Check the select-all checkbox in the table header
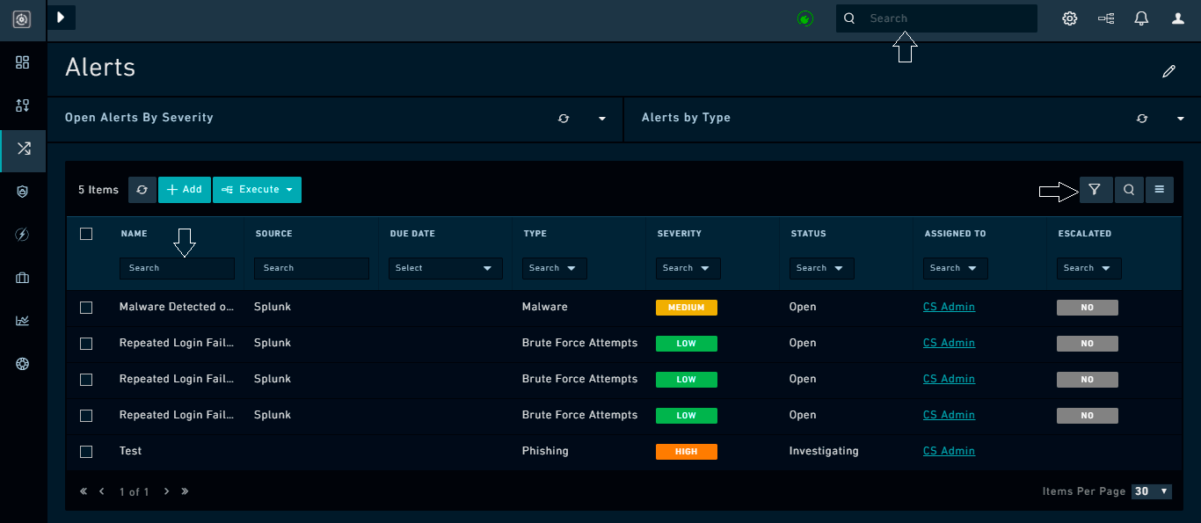This screenshot has width=1201, height=523. point(85,234)
